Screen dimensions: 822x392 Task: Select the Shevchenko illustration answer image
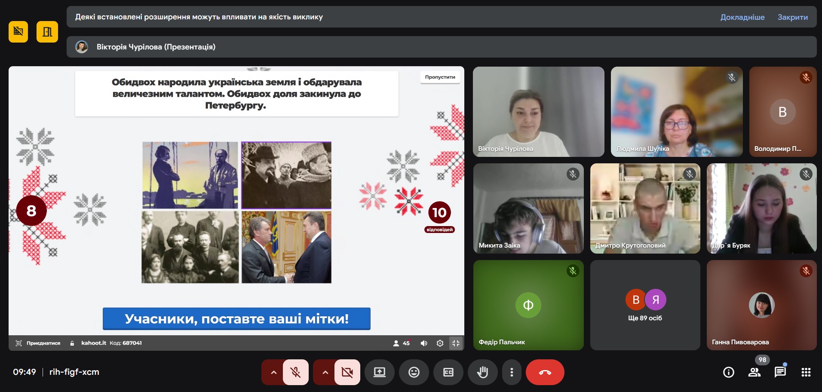pos(190,175)
